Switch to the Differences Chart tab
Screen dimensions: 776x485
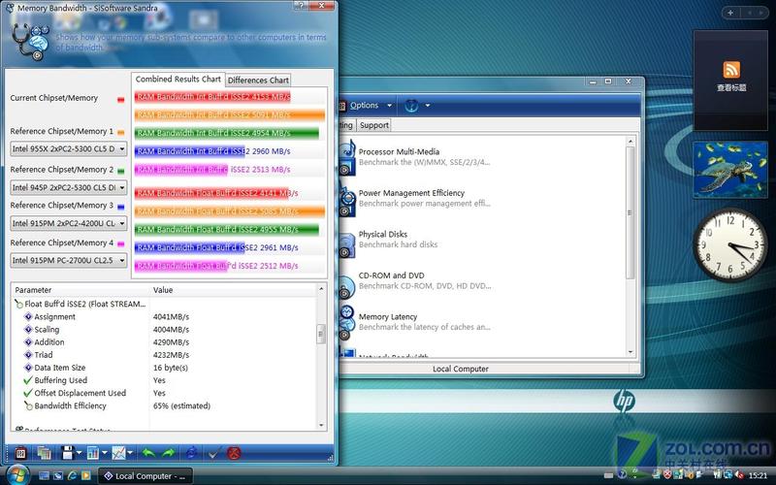(x=258, y=81)
